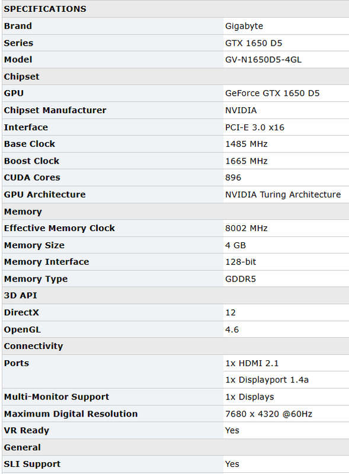Select the PCI-E 3.0 x16 value
Screen dimensions: 349x474
pos(255,127)
